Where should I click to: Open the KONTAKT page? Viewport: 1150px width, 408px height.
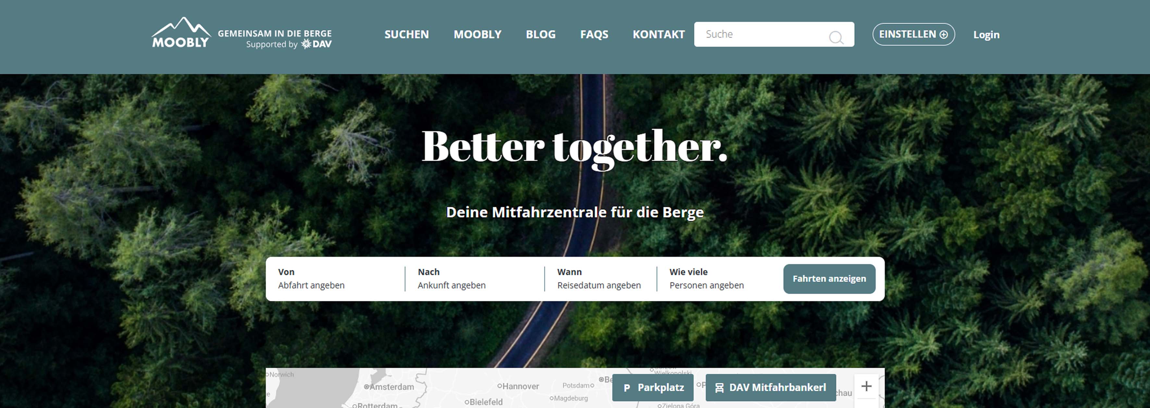pos(659,34)
